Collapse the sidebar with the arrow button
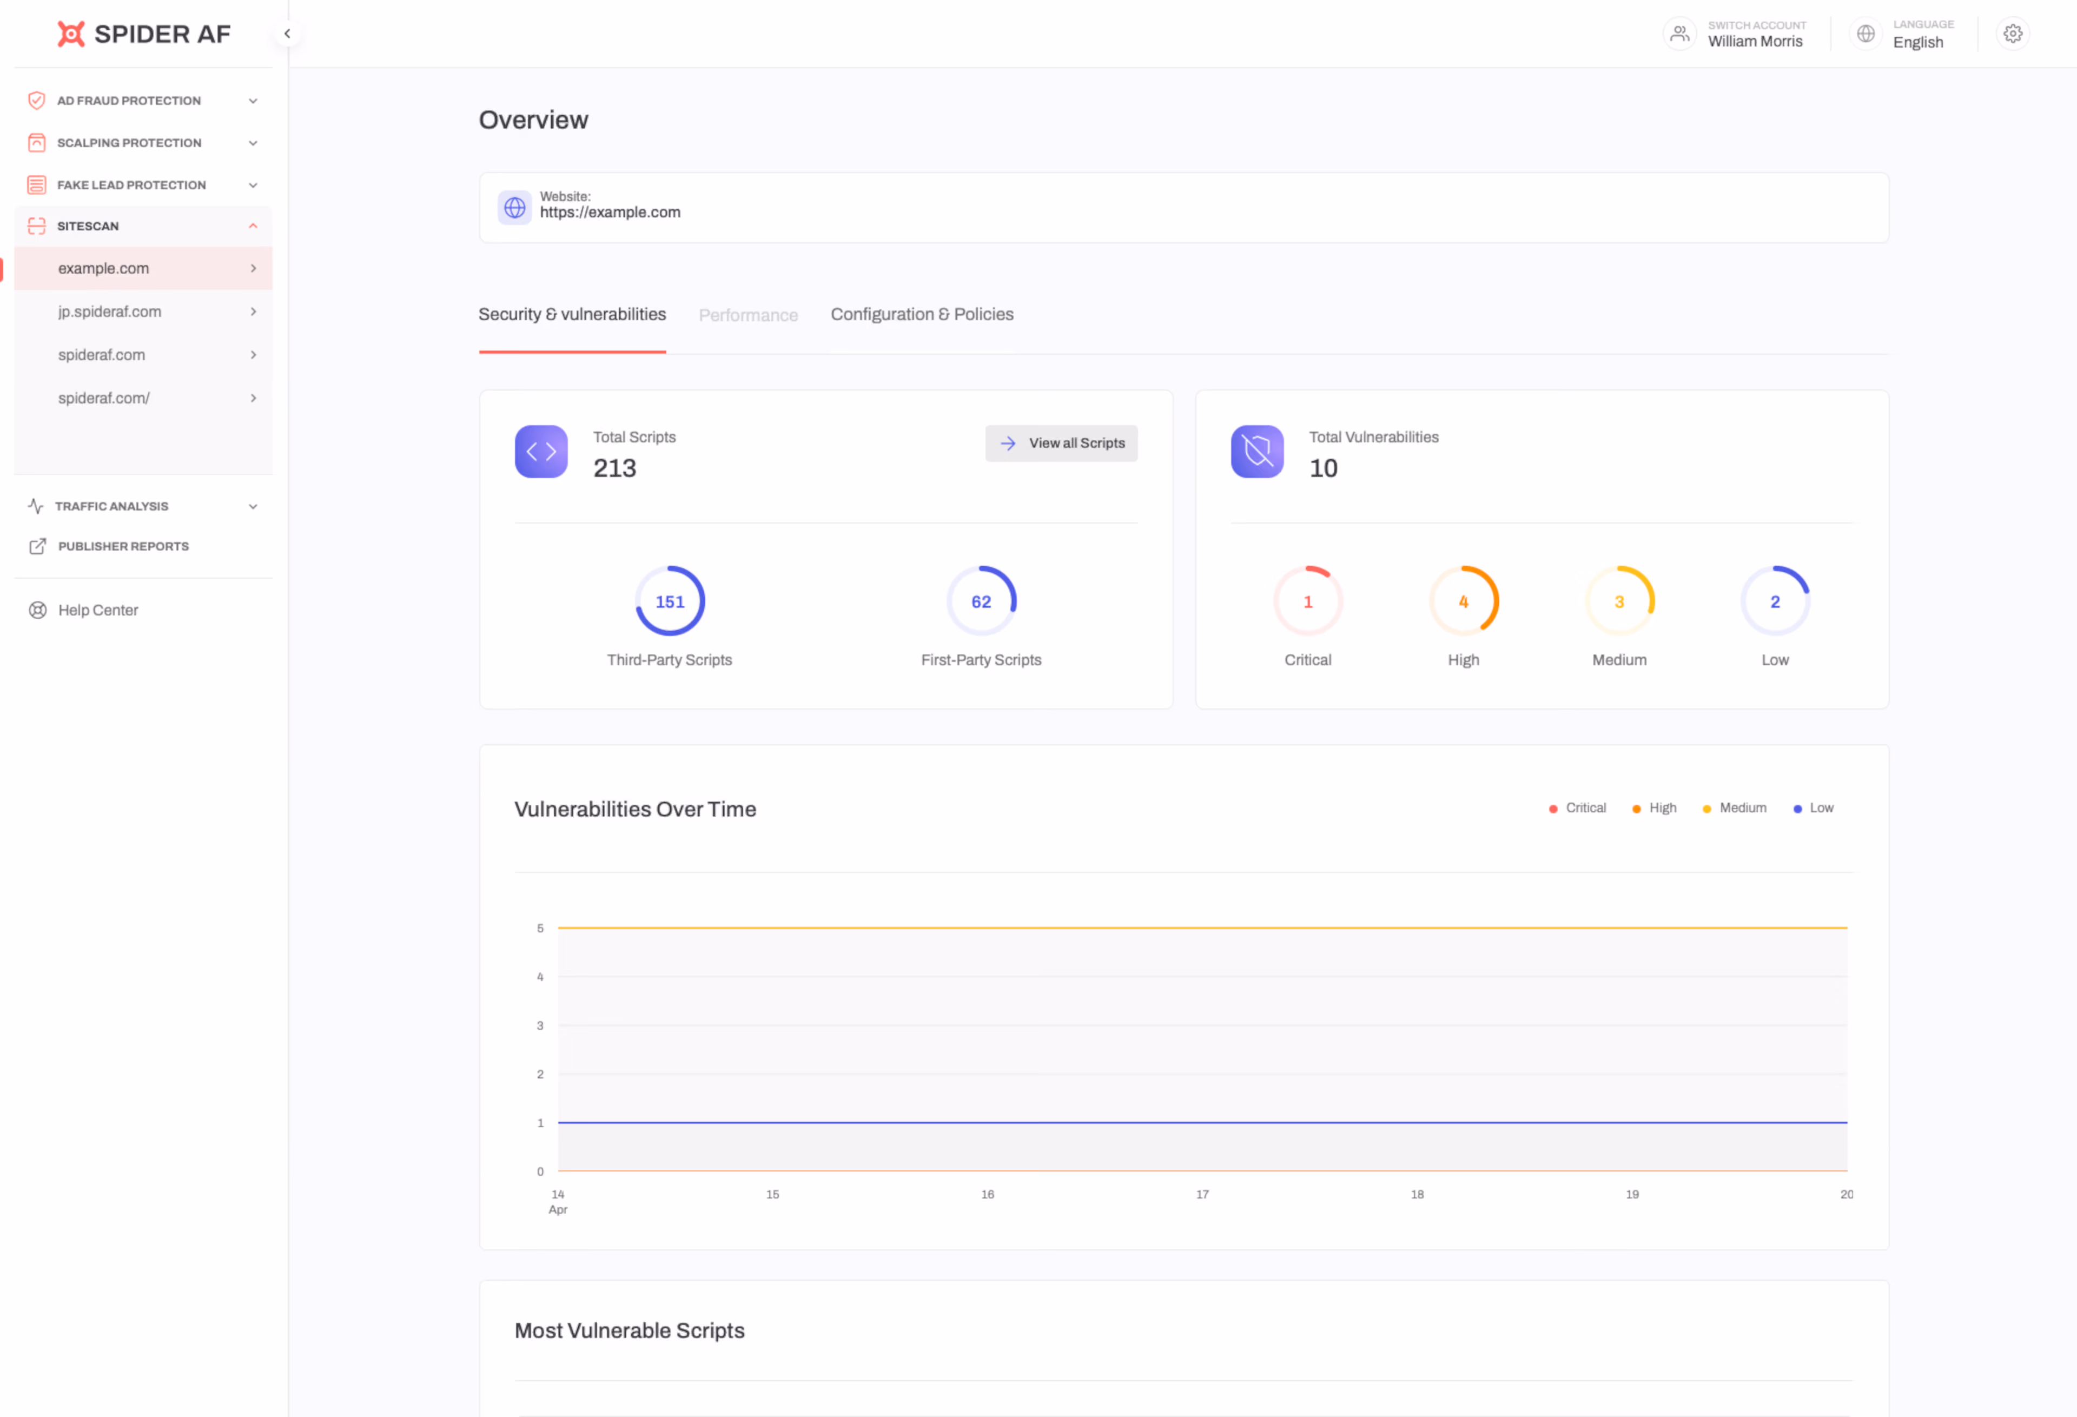 pos(287,33)
